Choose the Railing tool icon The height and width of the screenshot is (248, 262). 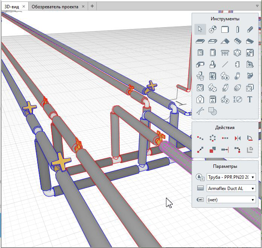225,53
